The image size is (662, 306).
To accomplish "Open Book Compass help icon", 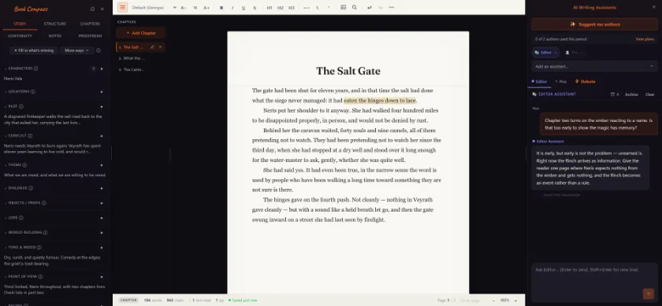I will pyautogui.click(x=92, y=9).
